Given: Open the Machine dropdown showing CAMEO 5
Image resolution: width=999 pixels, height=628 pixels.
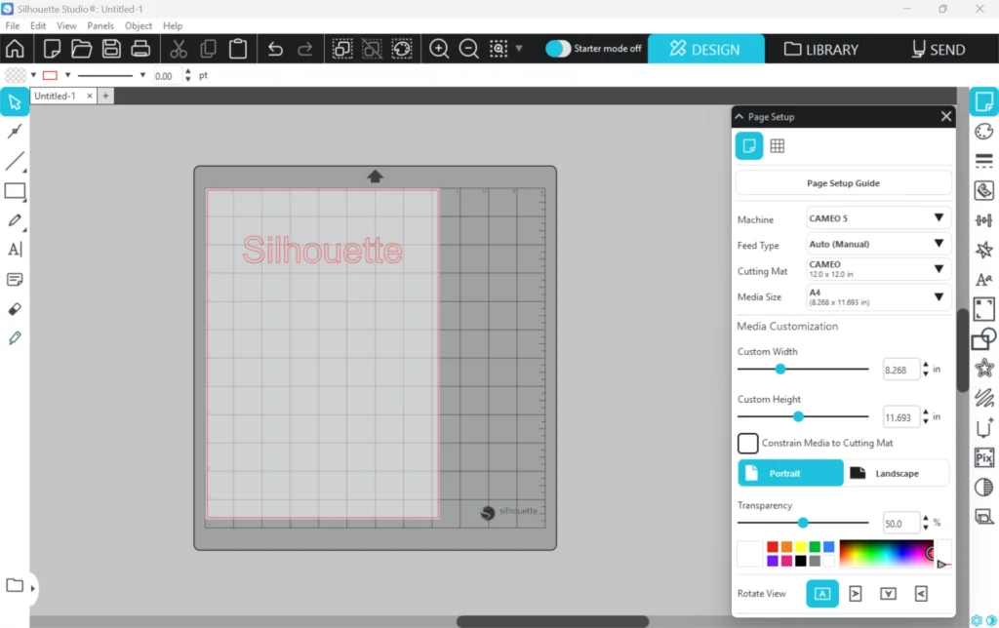Looking at the screenshot, I should [878, 218].
